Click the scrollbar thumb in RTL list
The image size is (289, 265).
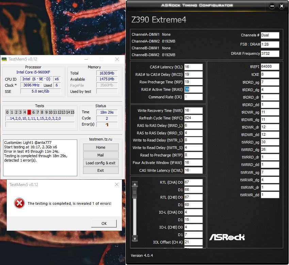(x=135, y=193)
